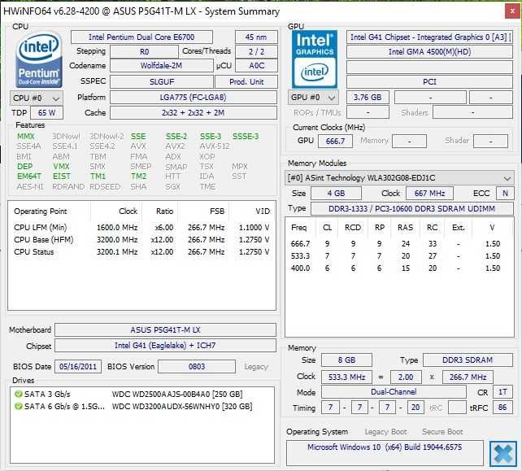Click the EIST feature label
This screenshot has width=522, height=471.
pyautogui.click(x=62, y=177)
